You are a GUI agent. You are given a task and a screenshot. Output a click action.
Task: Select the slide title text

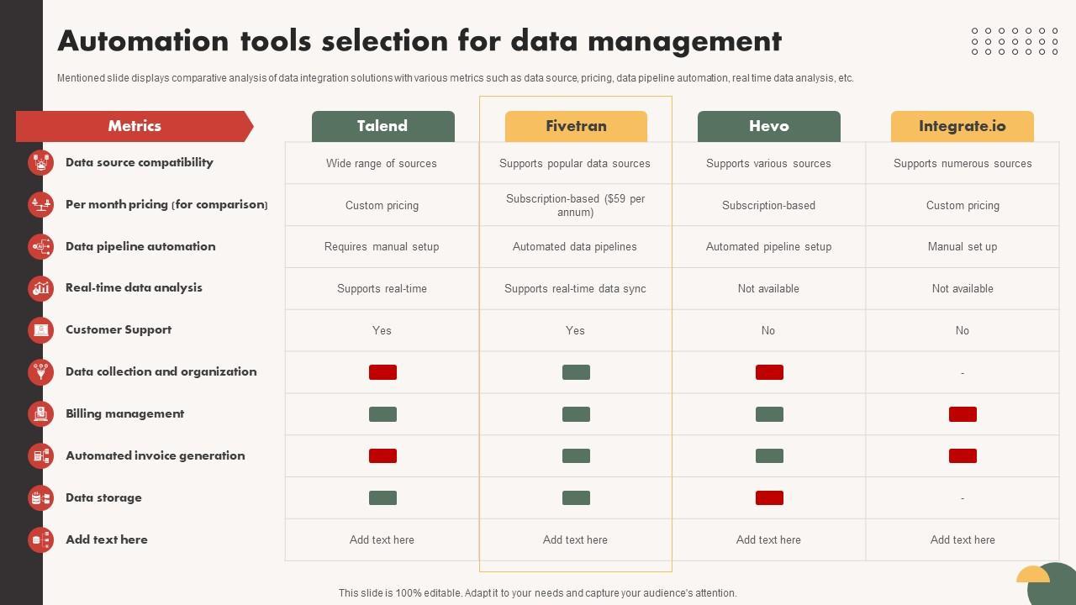(x=419, y=40)
